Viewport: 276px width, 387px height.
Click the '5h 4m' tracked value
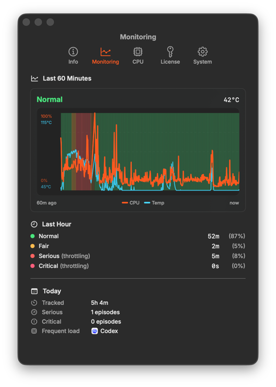click(100, 303)
